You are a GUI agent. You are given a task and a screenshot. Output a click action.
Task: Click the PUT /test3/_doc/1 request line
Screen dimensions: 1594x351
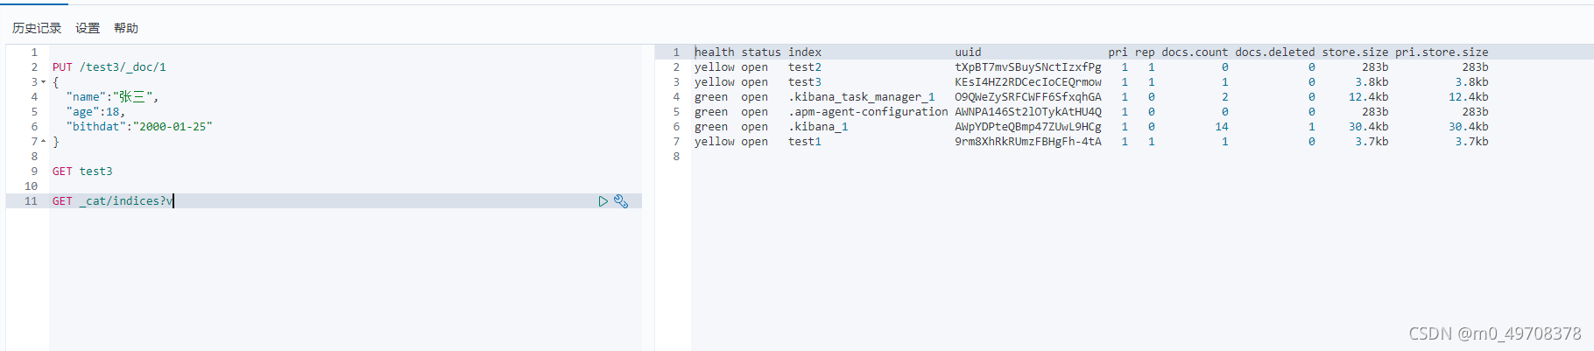click(109, 67)
